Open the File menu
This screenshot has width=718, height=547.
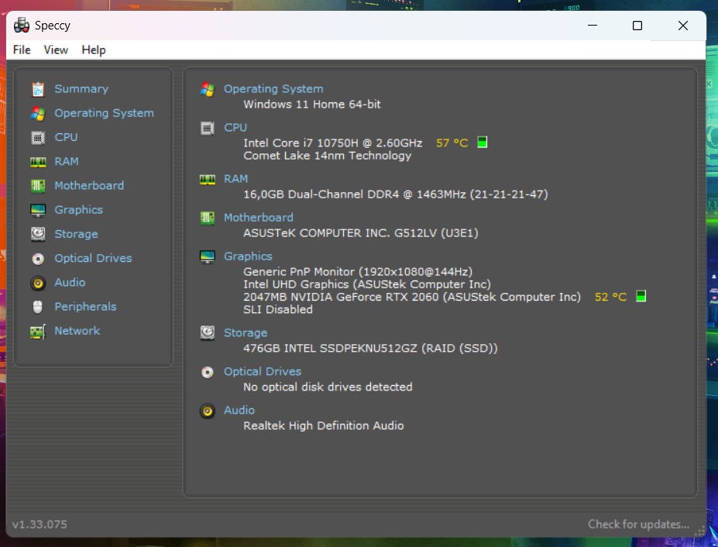tap(22, 50)
